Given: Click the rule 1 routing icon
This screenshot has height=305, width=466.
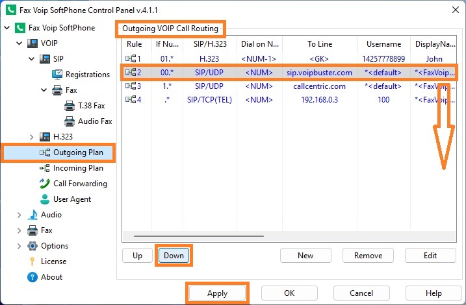Looking at the screenshot, I should (131, 58).
